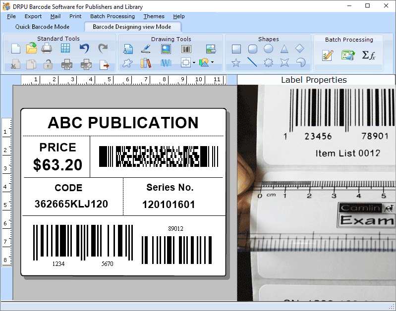Select the CODE heading text
This screenshot has height=311, width=396.
[x=68, y=188]
